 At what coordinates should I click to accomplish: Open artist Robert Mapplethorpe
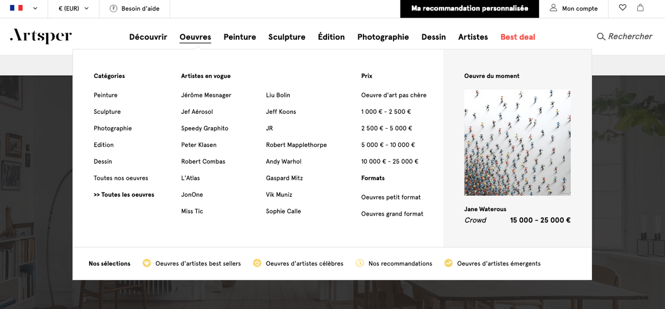[x=296, y=145]
